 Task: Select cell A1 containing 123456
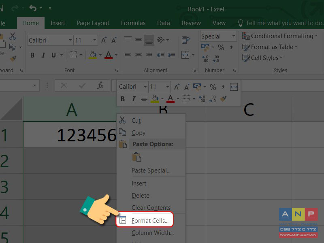[x=70, y=135]
